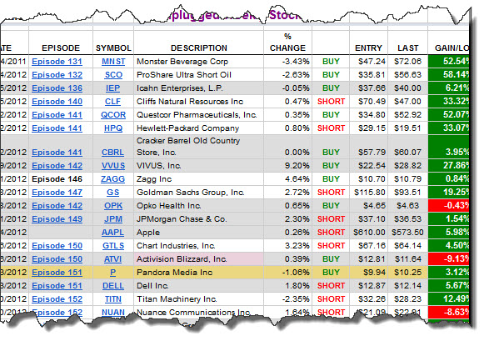Click the P ticker link for Pandora
Image resolution: width=489 pixels, height=351 pixels.
click(x=113, y=273)
